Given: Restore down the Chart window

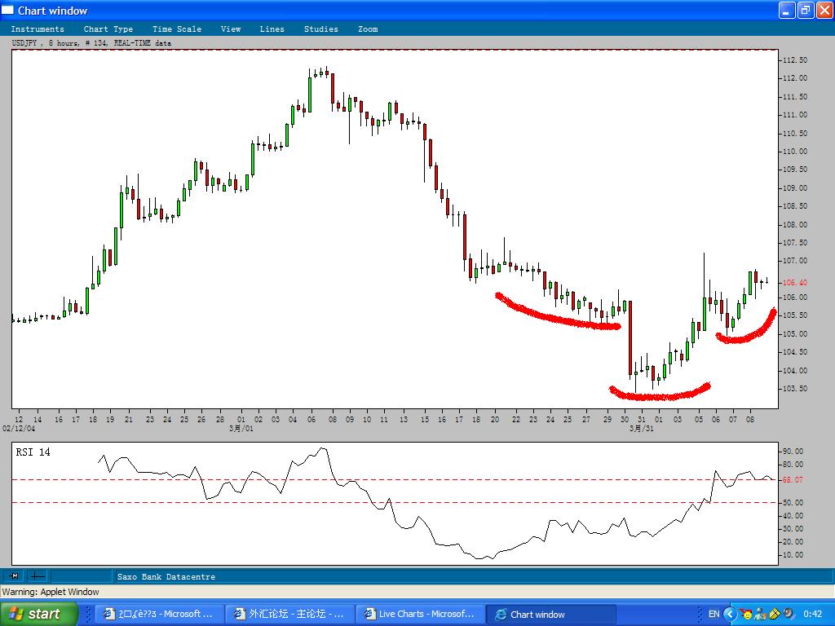Looking at the screenshot, I should click(806, 10).
